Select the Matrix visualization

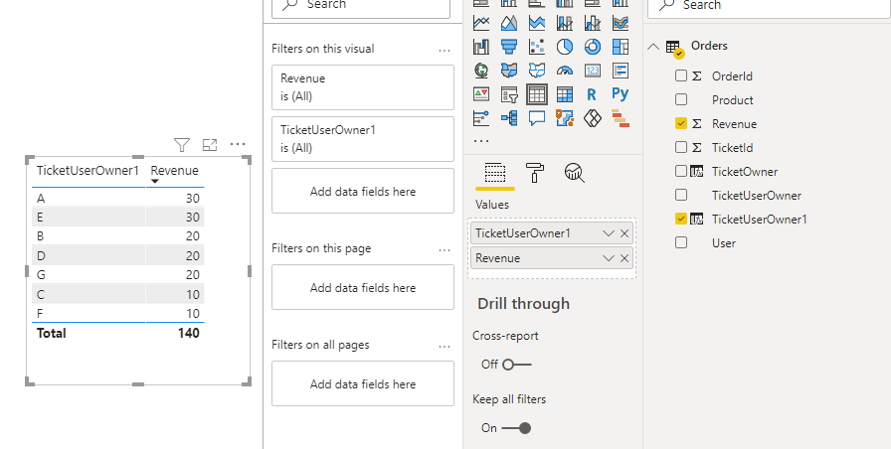pyautogui.click(x=565, y=94)
